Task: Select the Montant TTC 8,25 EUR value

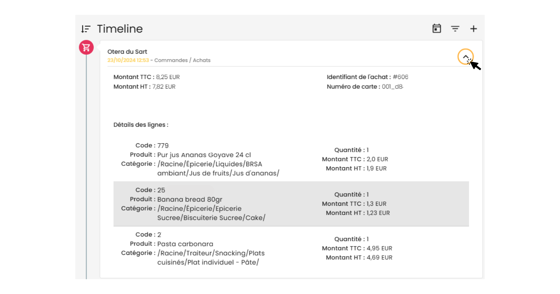Action: [168, 77]
